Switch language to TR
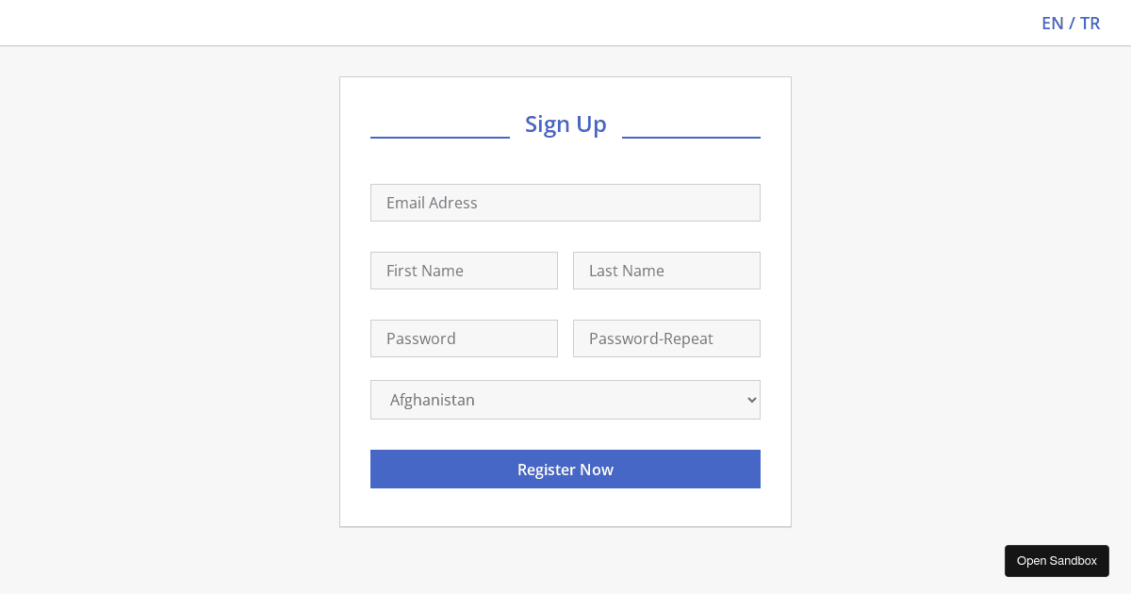This screenshot has width=1131, height=594. pyautogui.click(x=1090, y=23)
